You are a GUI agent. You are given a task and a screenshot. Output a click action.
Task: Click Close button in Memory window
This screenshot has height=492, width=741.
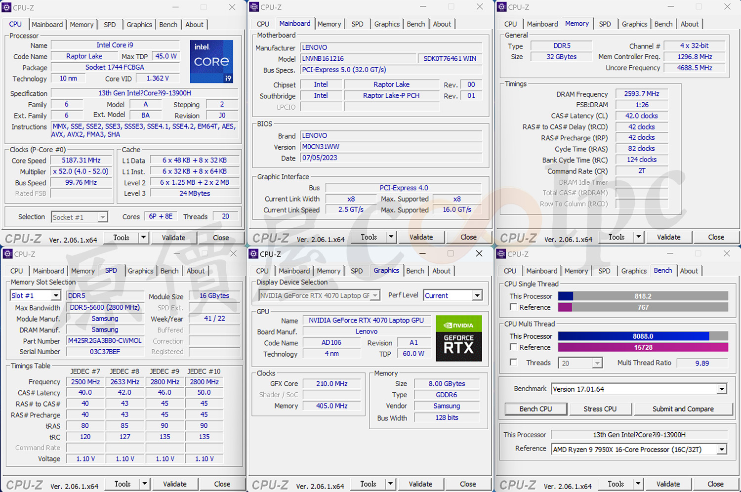[716, 237]
